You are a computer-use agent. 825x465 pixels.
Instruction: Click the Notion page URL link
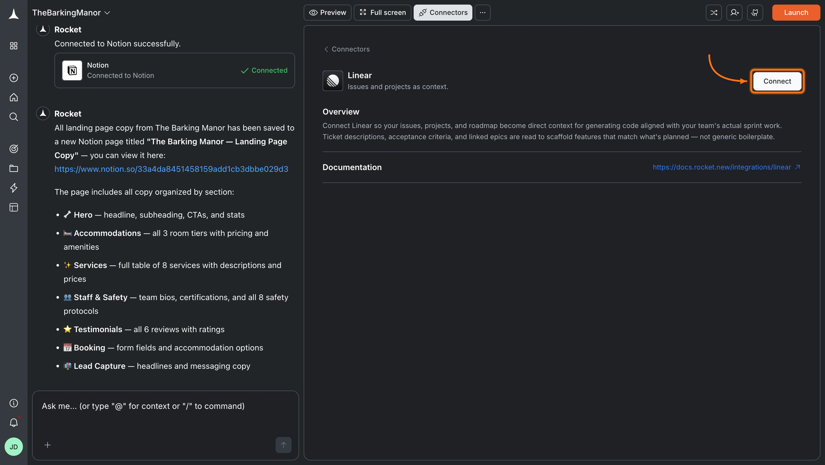click(171, 169)
